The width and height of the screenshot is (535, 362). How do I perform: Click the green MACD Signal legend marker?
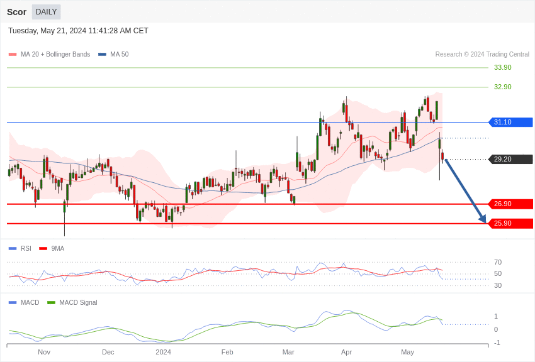51,302
